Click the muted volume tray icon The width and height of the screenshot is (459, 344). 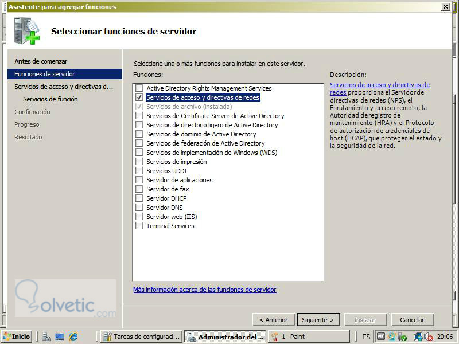428,337
